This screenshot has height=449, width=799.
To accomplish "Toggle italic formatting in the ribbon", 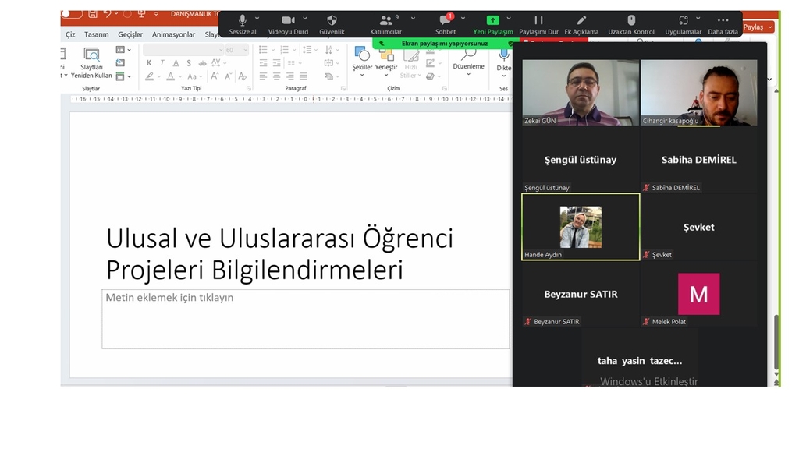I will tap(162, 63).
